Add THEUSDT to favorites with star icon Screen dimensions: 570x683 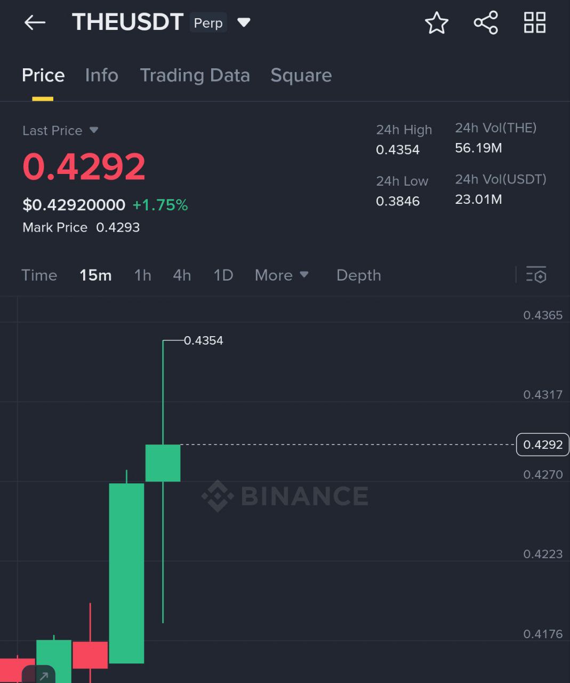coord(437,23)
